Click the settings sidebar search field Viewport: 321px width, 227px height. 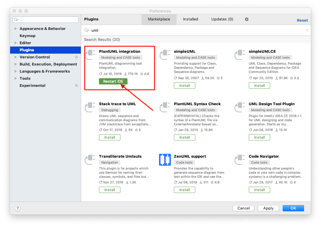click(45, 19)
